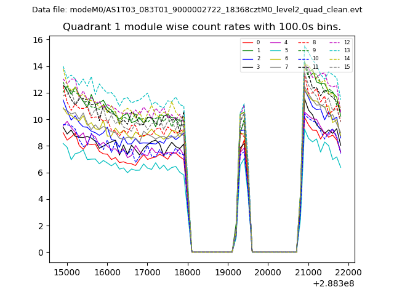This screenshot has width=394, height=295.
Task: Select the red dashed legend line for module 8
Action: pyautogui.click(x=302, y=42)
